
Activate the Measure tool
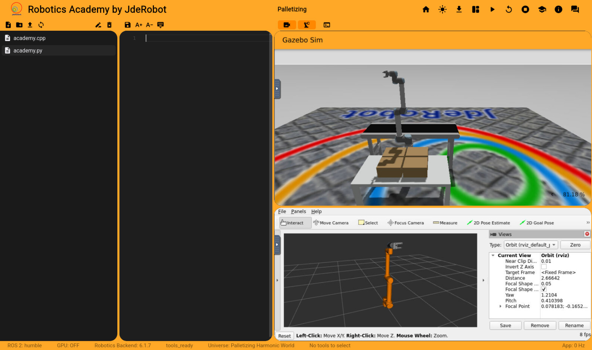(445, 223)
